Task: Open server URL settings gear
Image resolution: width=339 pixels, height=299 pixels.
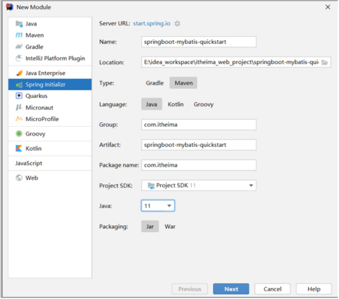Action: (177, 23)
